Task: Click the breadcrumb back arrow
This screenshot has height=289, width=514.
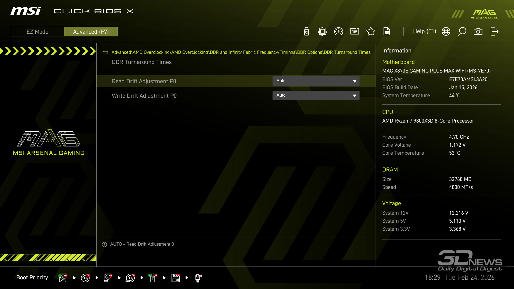Action: click(x=105, y=52)
